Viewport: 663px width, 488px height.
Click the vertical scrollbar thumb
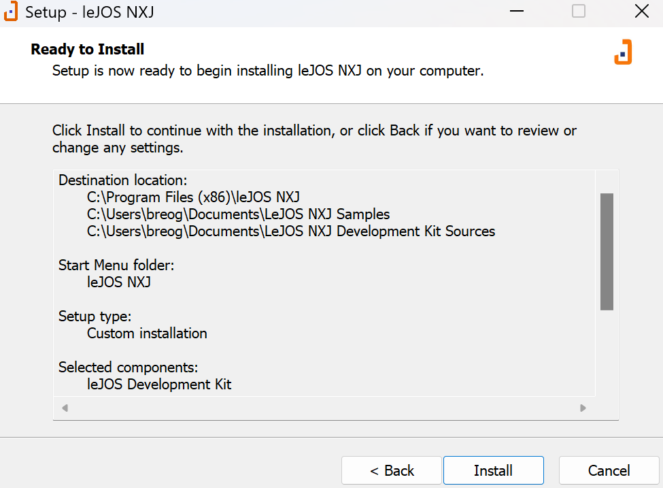[x=607, y=252]
